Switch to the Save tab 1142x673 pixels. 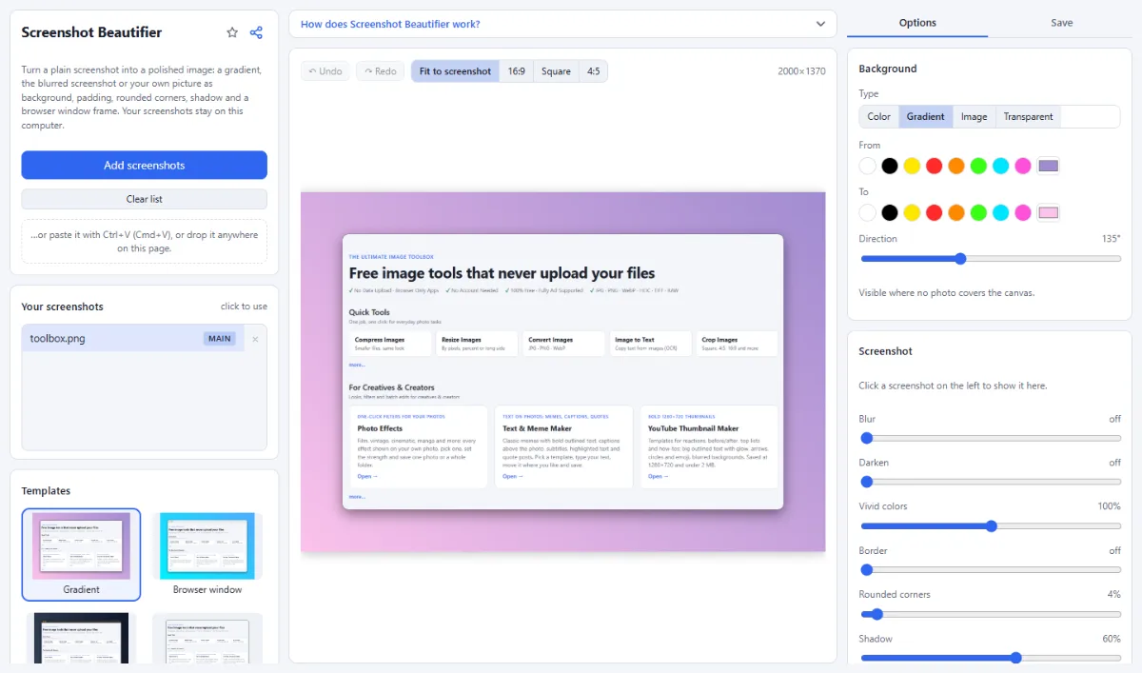click(x=1062, y=23)
